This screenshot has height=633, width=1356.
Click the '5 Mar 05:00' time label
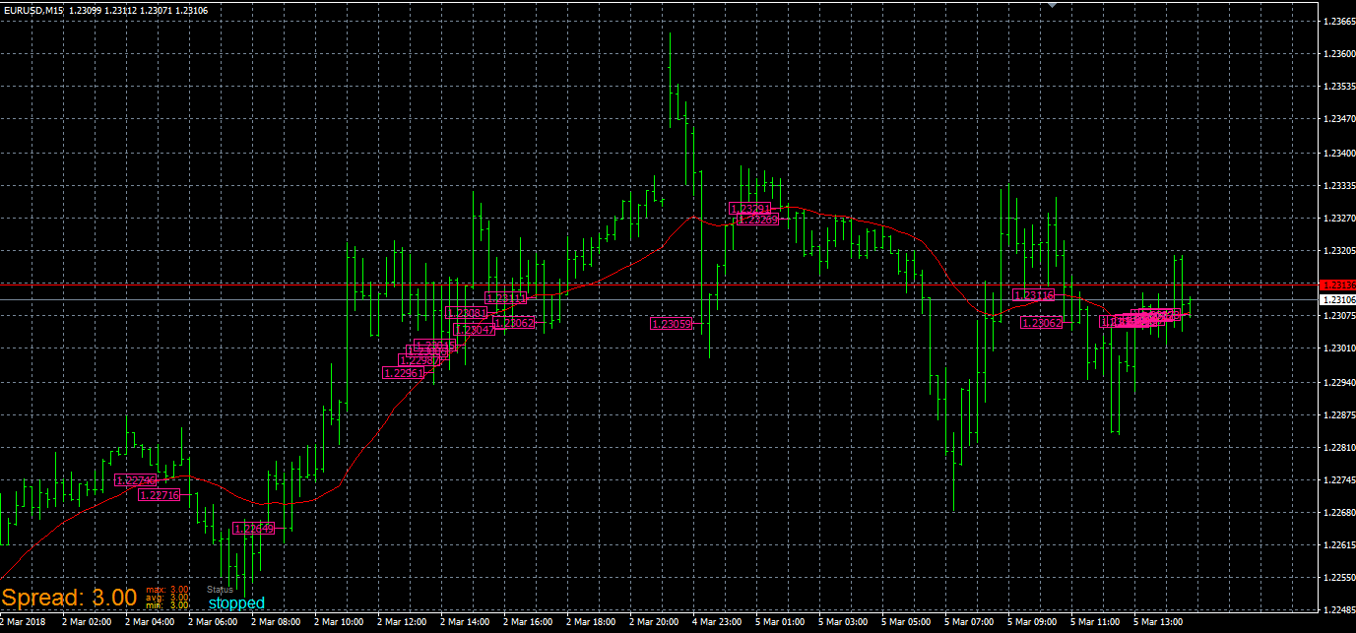906,622
